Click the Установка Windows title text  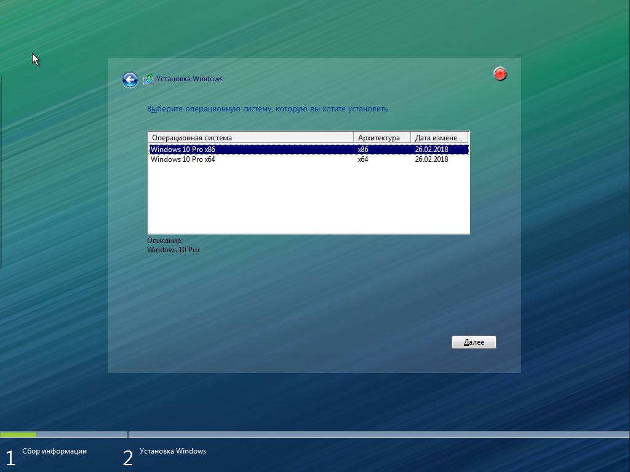[189, 79]
